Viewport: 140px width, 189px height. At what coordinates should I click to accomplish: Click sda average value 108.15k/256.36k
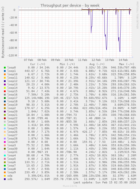click(x=95, y=176)
